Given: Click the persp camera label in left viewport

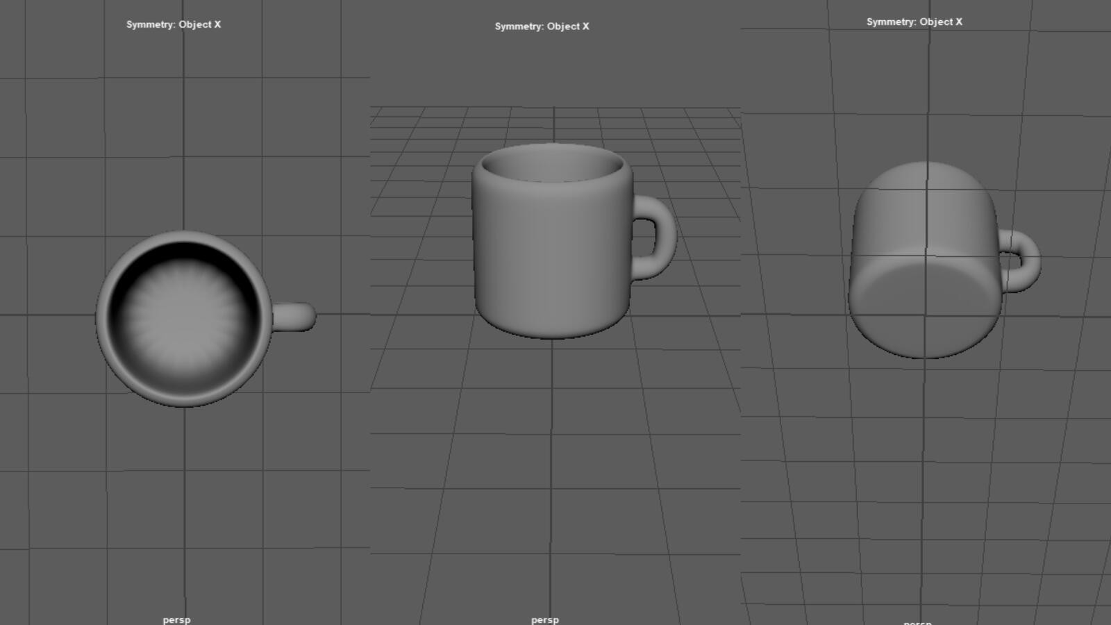Looking at the screenshot, I should tap(177, 619).
